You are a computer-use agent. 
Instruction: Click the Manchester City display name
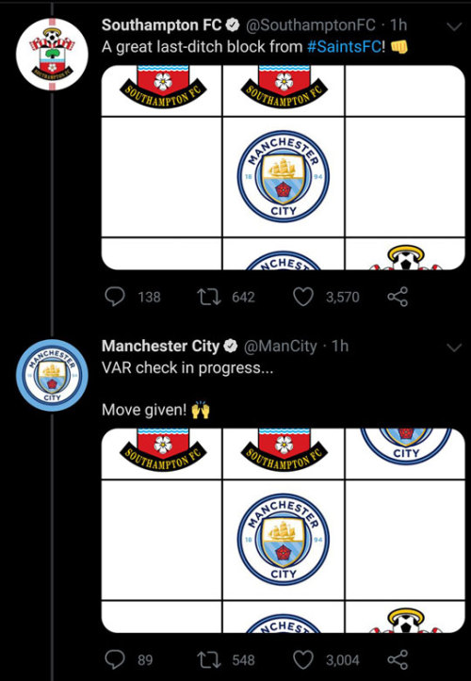tap(160, 346)
